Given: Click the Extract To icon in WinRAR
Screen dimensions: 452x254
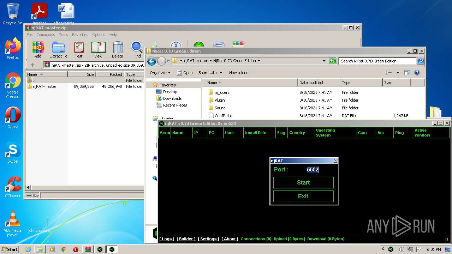Looking at the screenshot, I should tap(58, 49).
